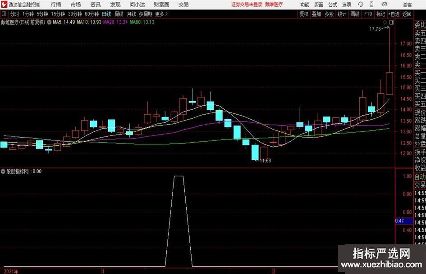Click the customer service headset icon
The image size is (426, 274).
point(361,4)
